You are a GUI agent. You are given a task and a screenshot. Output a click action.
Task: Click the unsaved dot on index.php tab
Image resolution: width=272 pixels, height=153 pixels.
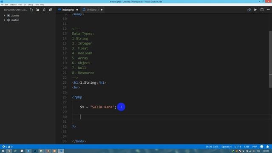(x=77, y=10)
